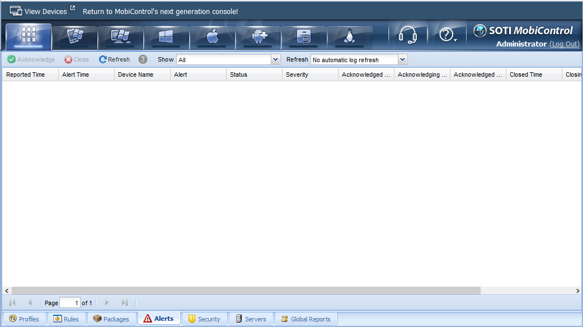Open the help question mark menu
The image size is (583, 327).
(x=447, y=35)
